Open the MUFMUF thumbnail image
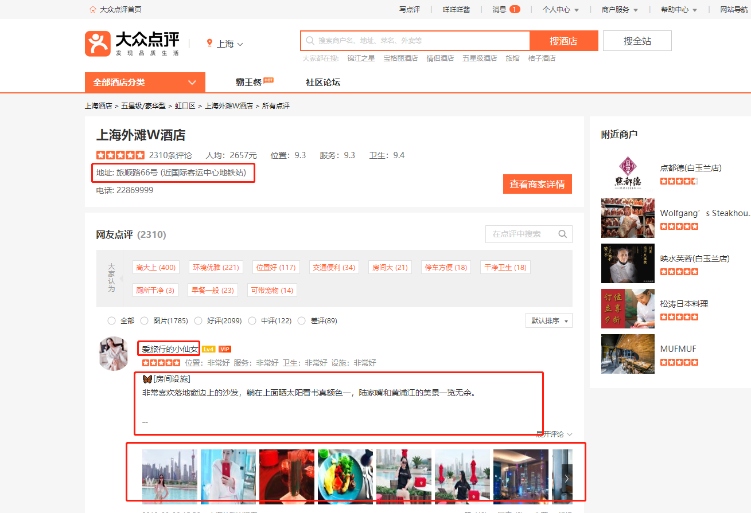 (628, 354)
